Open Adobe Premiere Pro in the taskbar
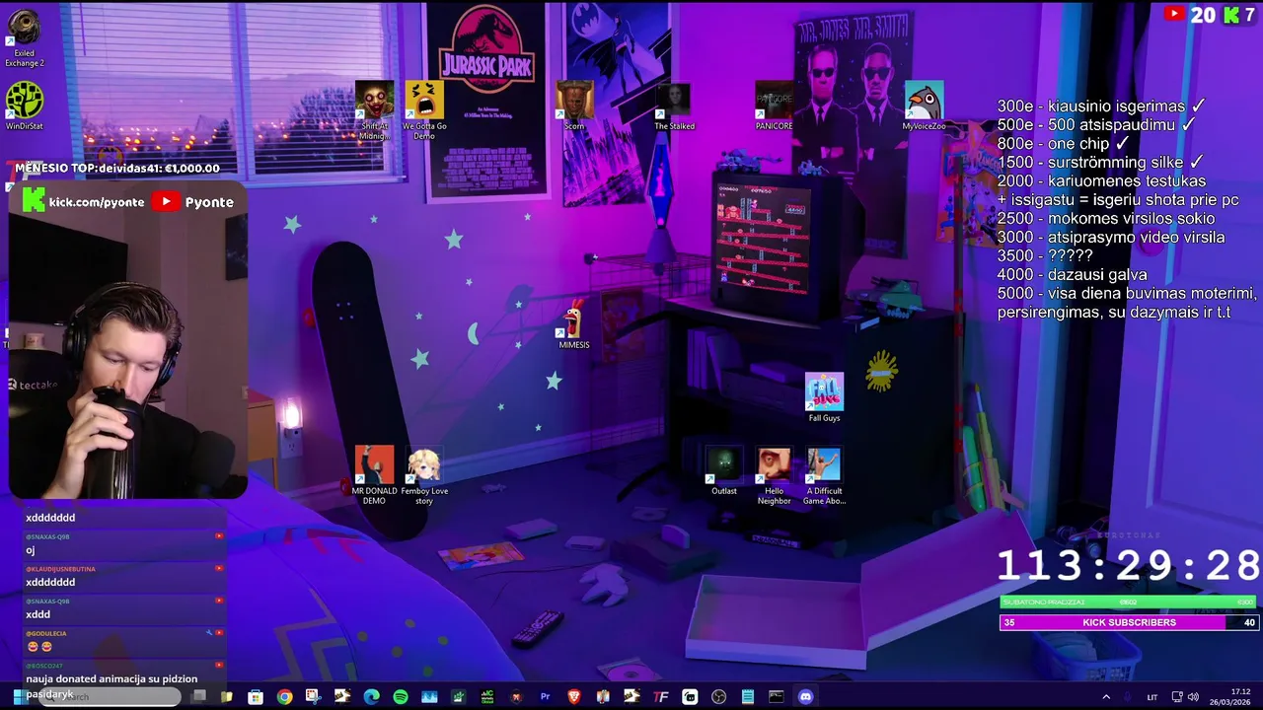 click(x=545, y=697)
